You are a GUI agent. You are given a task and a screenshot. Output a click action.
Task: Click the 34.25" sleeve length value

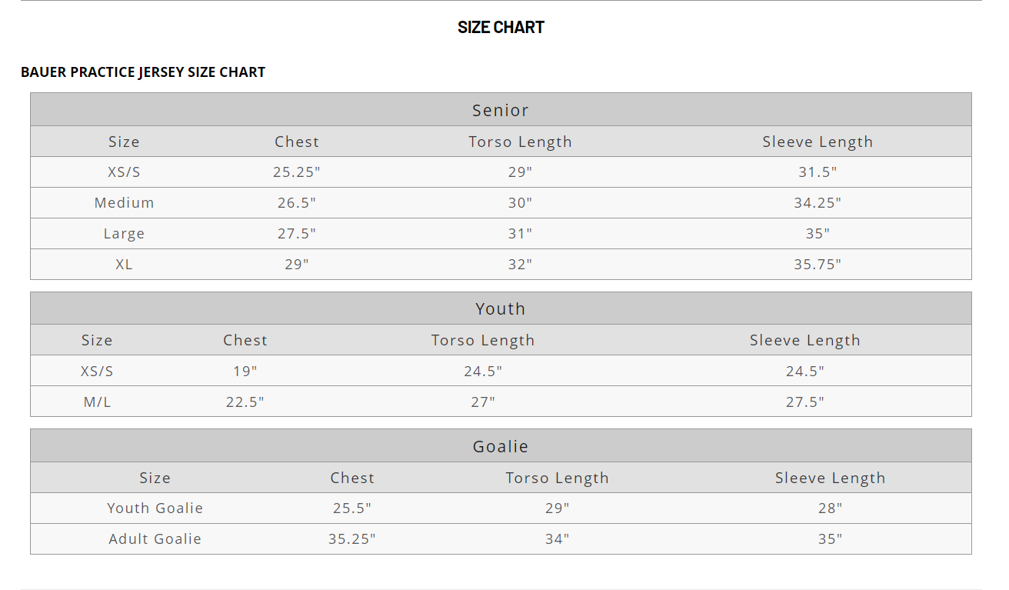818,203
